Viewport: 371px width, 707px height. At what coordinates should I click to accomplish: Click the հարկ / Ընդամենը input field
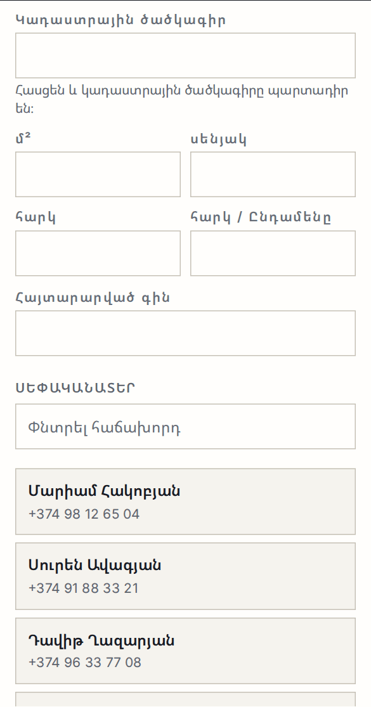coord(273,253)
